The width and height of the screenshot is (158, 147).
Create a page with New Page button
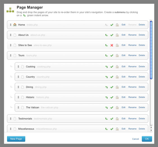16,139
